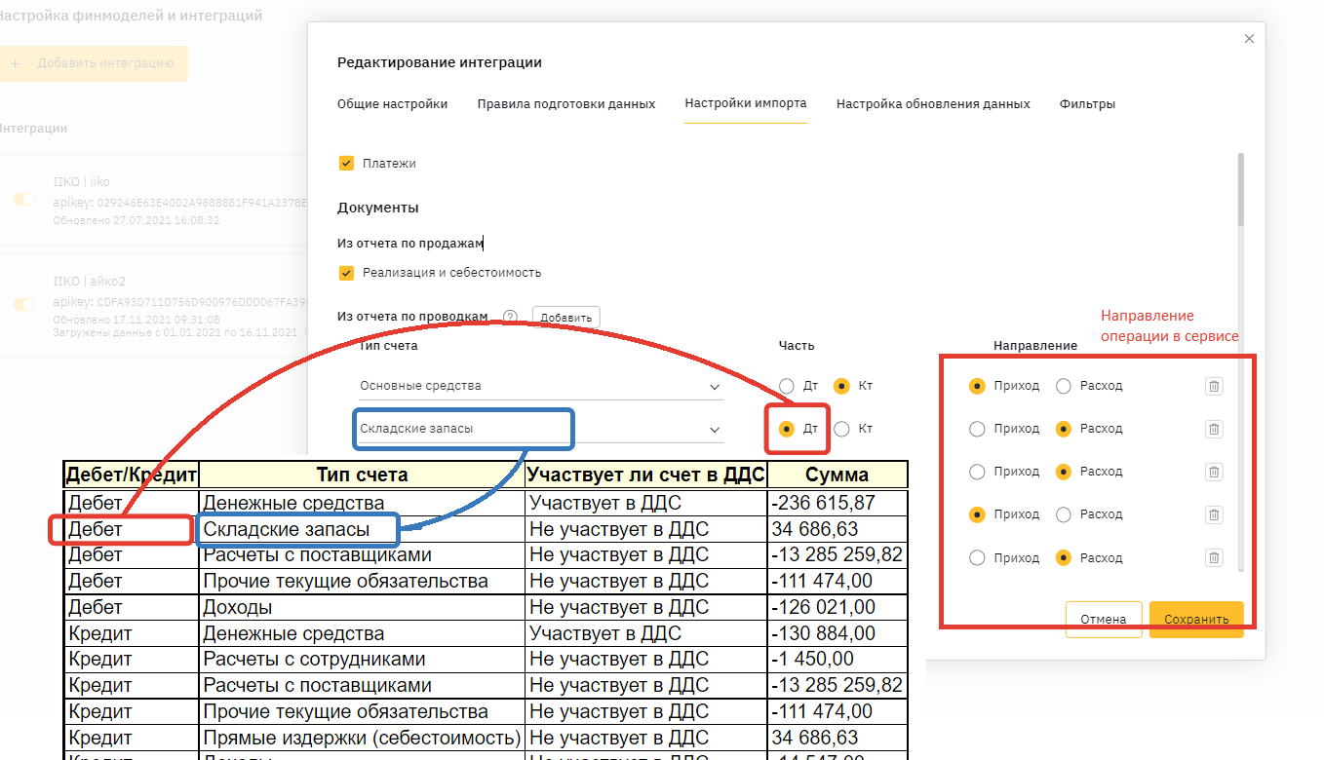The width and height of the screenshot is (1324, 760).
Task: Click the Сохранить button
Action: click(x=1196, y=620)
